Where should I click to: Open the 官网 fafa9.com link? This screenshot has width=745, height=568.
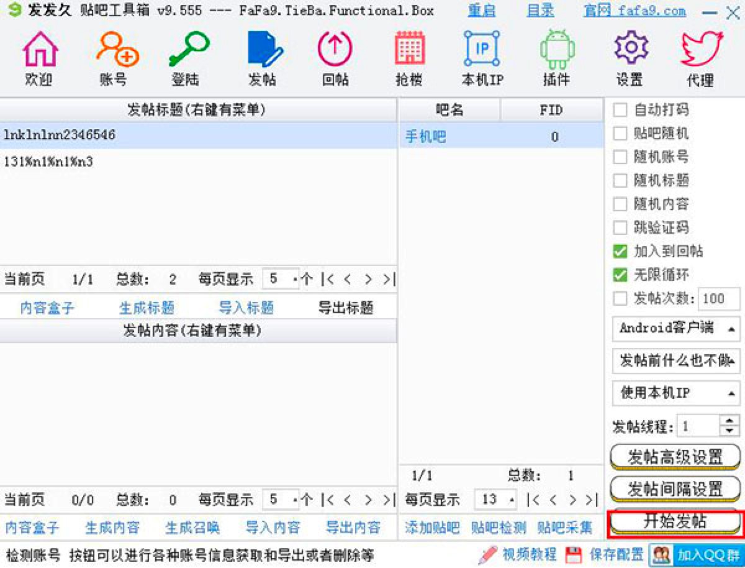tap(634, 11)
